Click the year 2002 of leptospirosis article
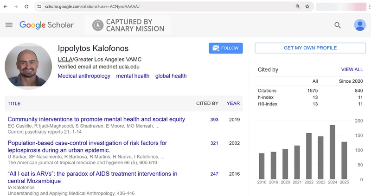Image resolution: width=371 pixels, height=196 pixels. 234,143
